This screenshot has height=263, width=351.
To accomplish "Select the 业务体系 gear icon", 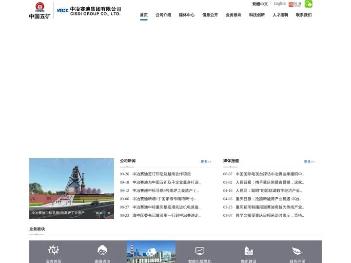I will 54,250.
